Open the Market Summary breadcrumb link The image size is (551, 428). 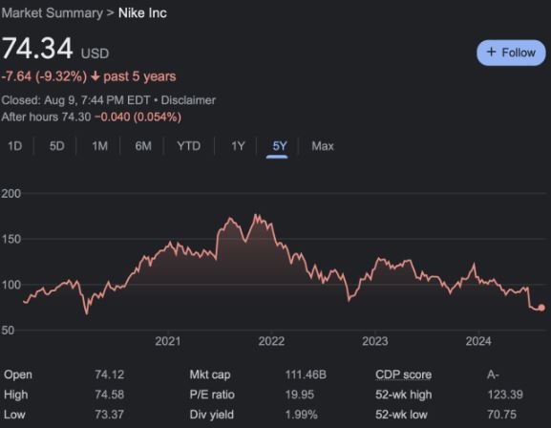tap(52, 13)
